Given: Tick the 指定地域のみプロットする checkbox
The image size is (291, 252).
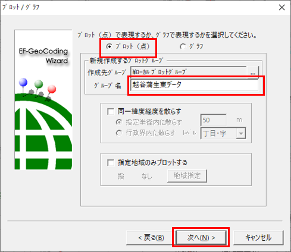Looking at the screenshot, I should point(111,163).
